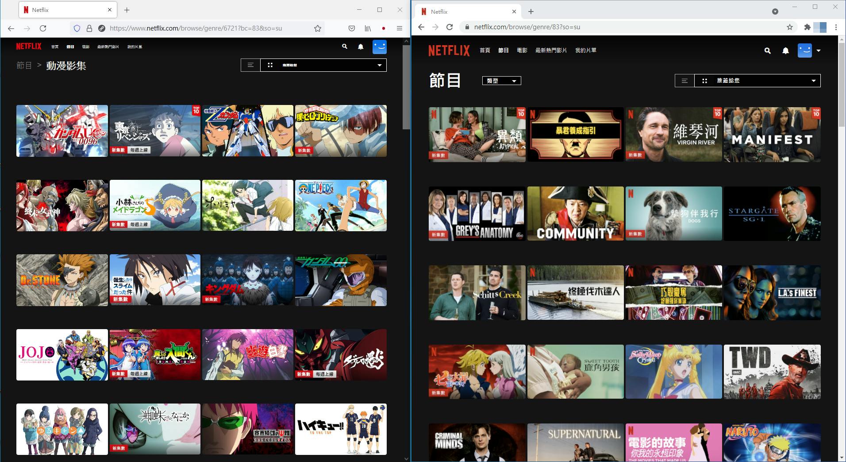Open Chrome extensions puzzle icon
Viewport: 846px width, 462px height.
click(x=807, y=27)
